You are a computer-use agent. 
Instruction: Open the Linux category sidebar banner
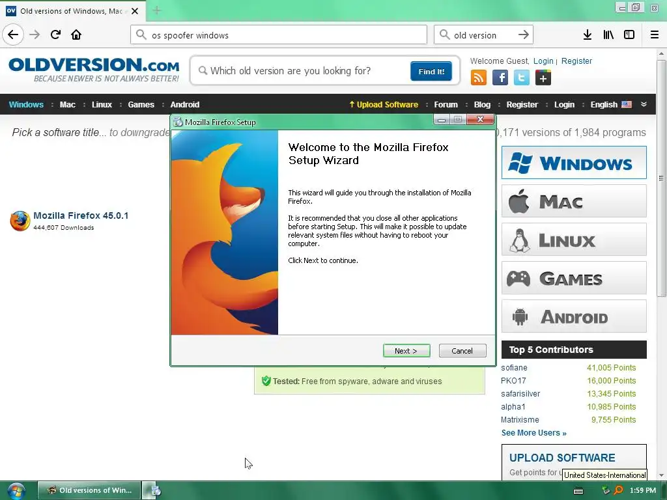coord(574,240)
